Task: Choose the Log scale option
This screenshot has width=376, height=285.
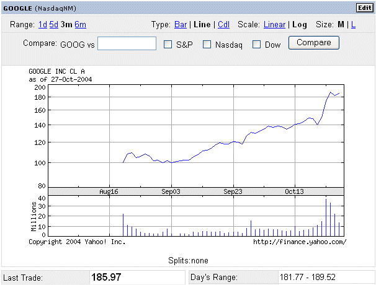Action: (300, 25)
